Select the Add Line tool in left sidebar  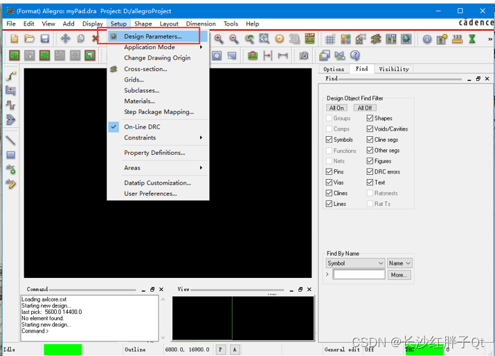click(x=11, y=140)
